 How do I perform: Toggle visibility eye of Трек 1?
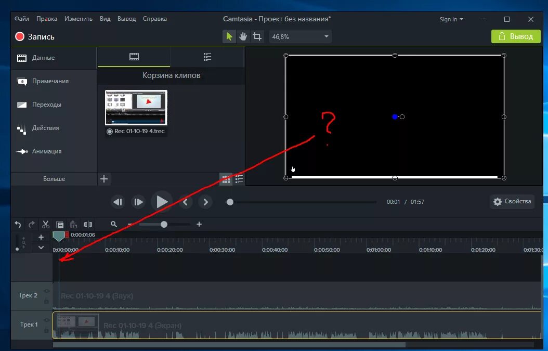point(46,320)
